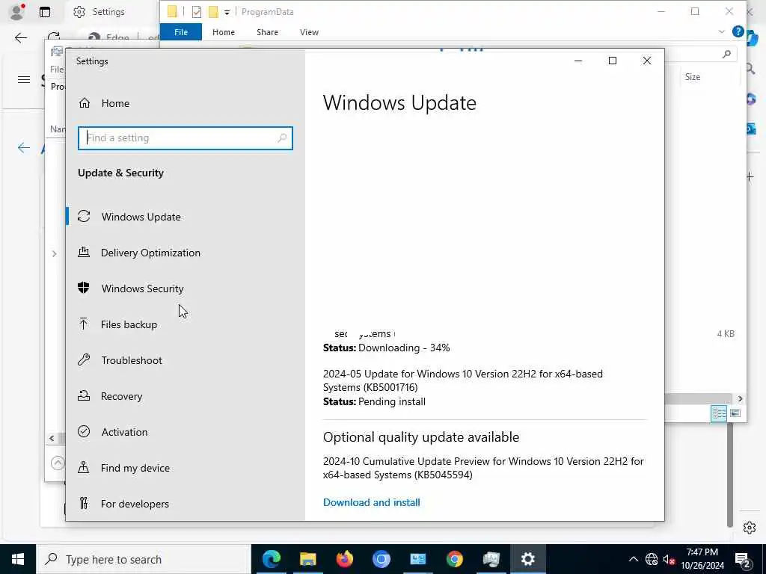Image resolution: width=766 pixels, height=574 pixels.
Task: Open the network globe tray icon
Action: [652, 559]
